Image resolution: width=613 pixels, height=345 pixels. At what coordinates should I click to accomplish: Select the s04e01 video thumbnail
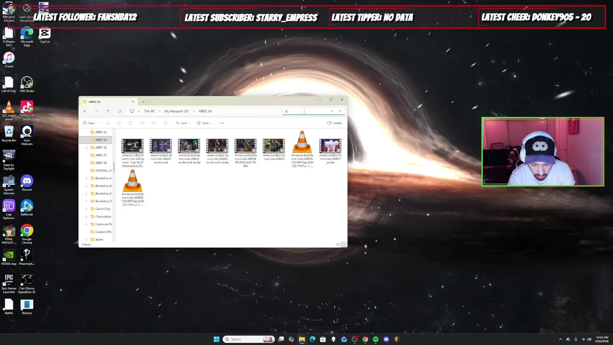point(160,151)
